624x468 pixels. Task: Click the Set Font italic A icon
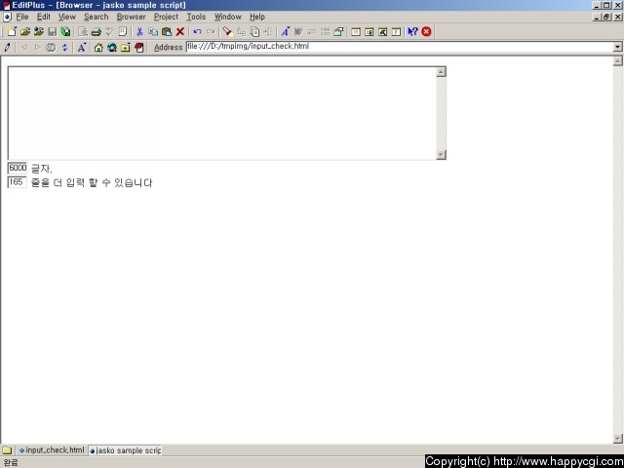[x=285, y=31]
